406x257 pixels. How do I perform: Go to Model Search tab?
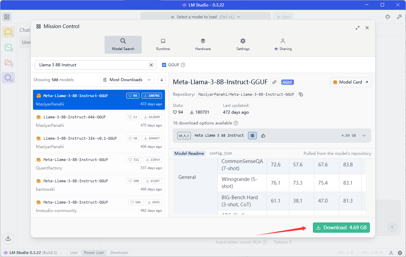click(123, 45)
